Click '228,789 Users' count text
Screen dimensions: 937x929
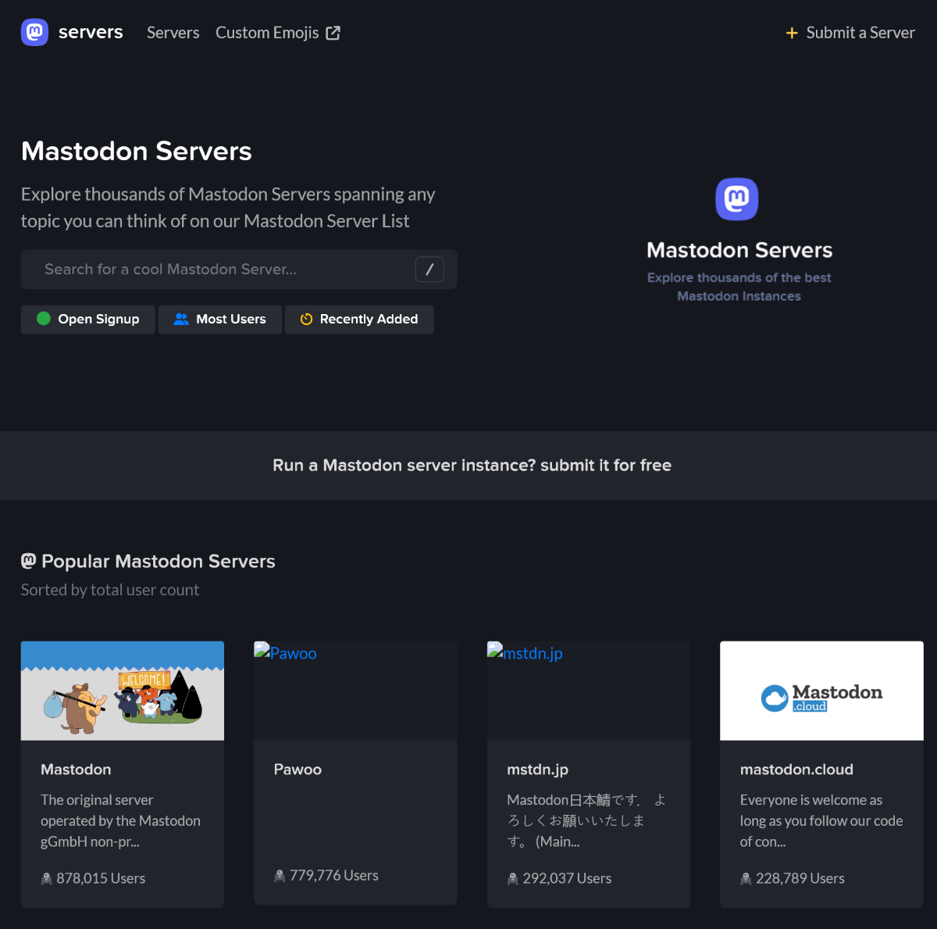pos(800,878)
